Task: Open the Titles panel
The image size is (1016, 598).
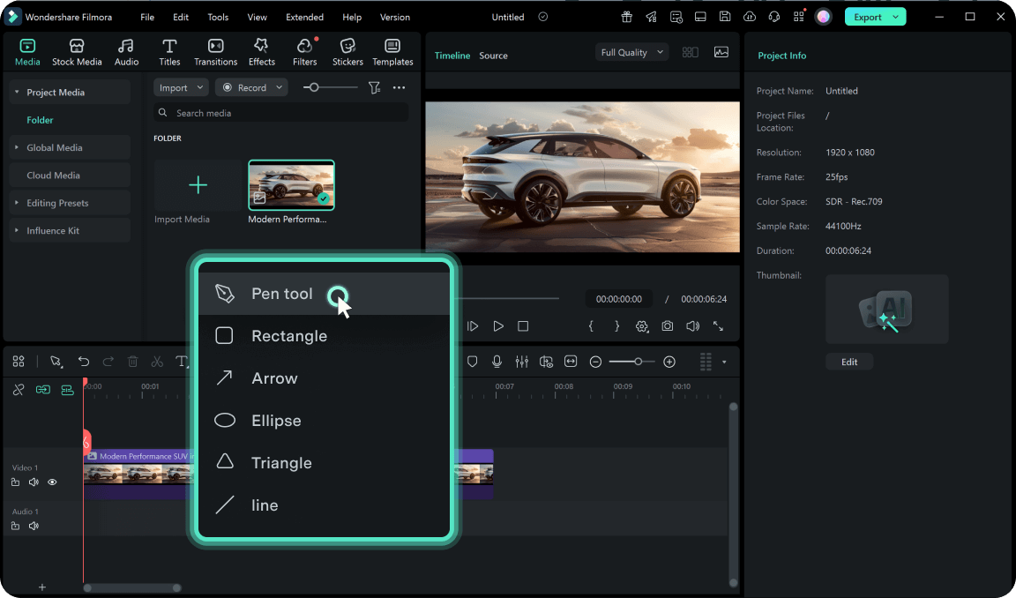Action: pyautogui.click(x=169, y=52)
